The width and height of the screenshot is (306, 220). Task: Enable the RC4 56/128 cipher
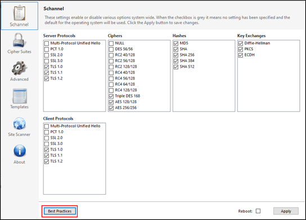(x=111, y=78)
